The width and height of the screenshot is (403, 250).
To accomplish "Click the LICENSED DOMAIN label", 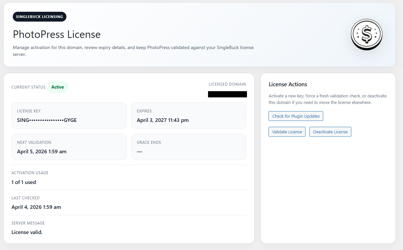I will pyautogui.click(x=227, y=84).
